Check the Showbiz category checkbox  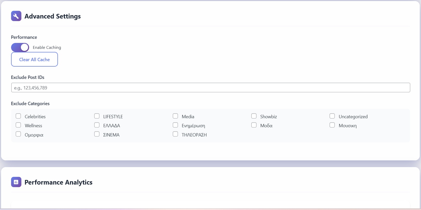254,116
